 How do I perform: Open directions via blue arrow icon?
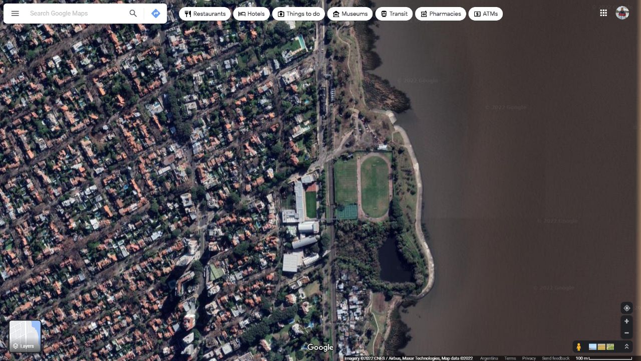(156, 14)
